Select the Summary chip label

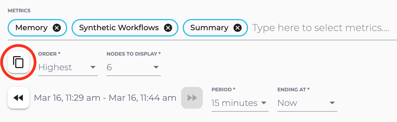[x=209, y=28]
